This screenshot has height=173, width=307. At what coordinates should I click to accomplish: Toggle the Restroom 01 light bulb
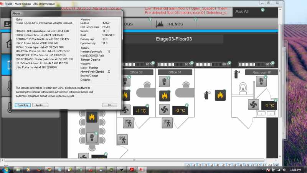261,81
